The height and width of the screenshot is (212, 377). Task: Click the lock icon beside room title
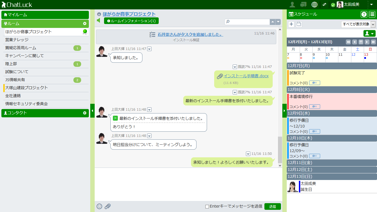pos(99,14)
